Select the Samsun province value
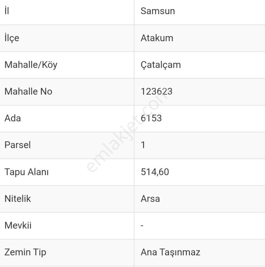This screenshot has width=265, height=267. pos(158,11)
